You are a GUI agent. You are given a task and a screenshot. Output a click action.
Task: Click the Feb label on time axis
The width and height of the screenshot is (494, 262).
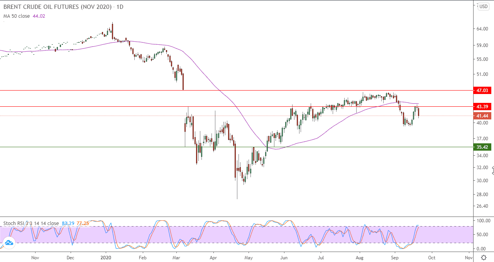click(x=142, y=257)
